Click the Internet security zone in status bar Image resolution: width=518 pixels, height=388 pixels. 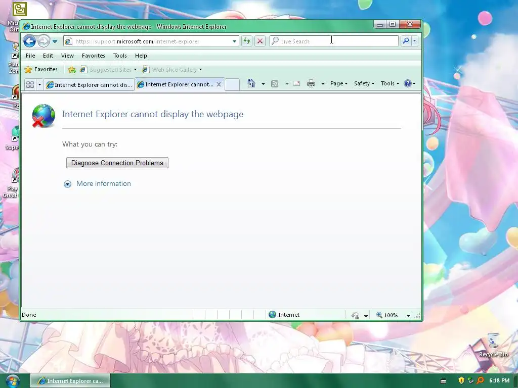click(284, 315)
